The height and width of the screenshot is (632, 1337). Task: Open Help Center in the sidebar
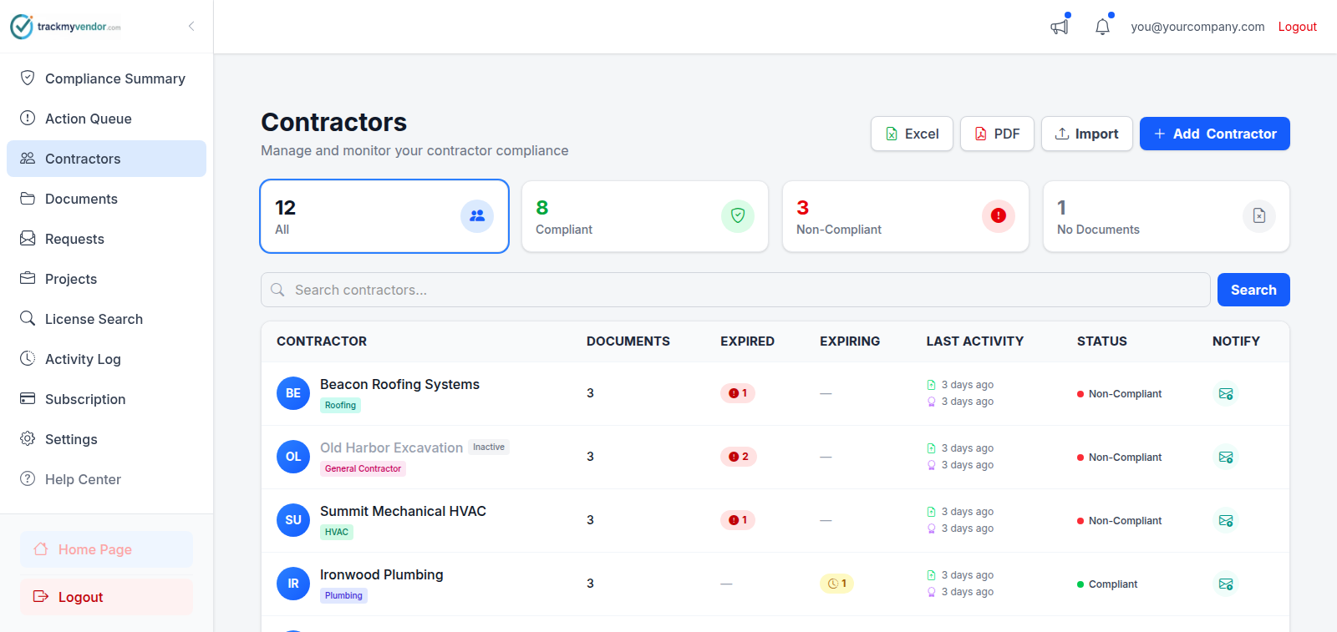click(x=106, y=479)
